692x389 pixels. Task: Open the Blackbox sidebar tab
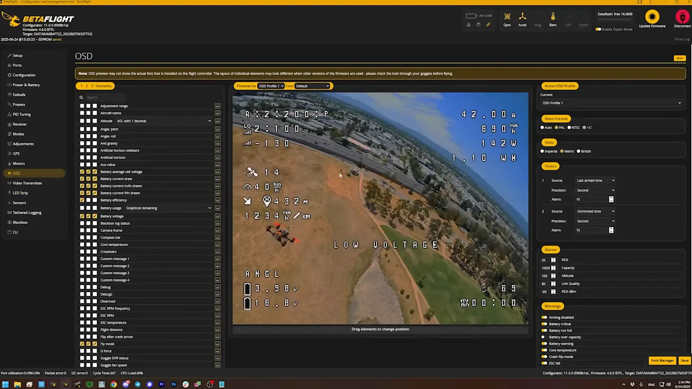20,222
